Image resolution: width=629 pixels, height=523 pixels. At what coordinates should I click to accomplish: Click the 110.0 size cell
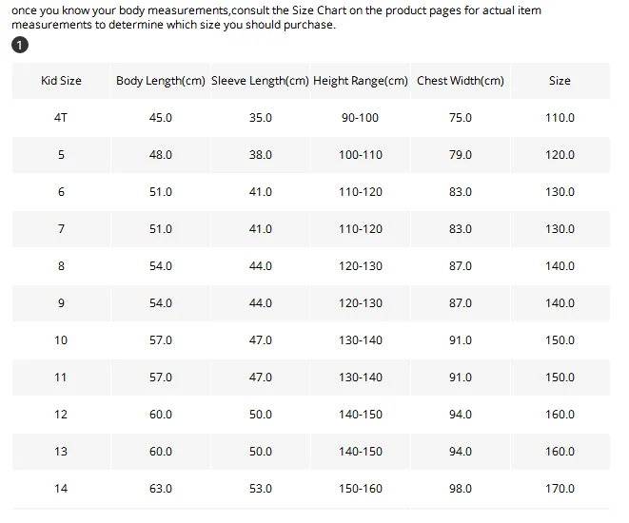point(560,118)
